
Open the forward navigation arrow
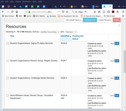point(8,12)
